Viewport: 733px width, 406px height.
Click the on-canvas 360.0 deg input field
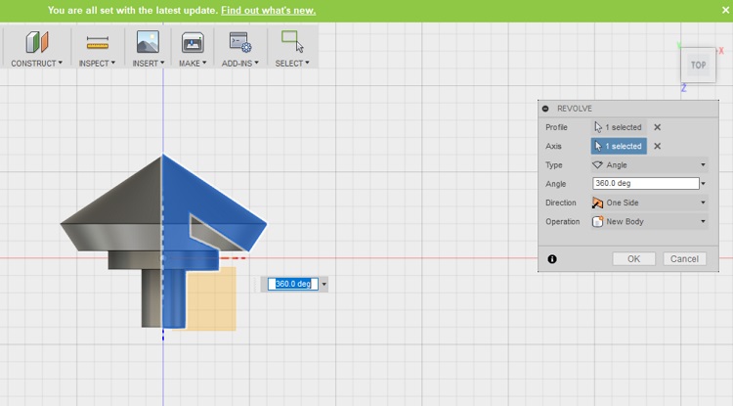(292, 284)
